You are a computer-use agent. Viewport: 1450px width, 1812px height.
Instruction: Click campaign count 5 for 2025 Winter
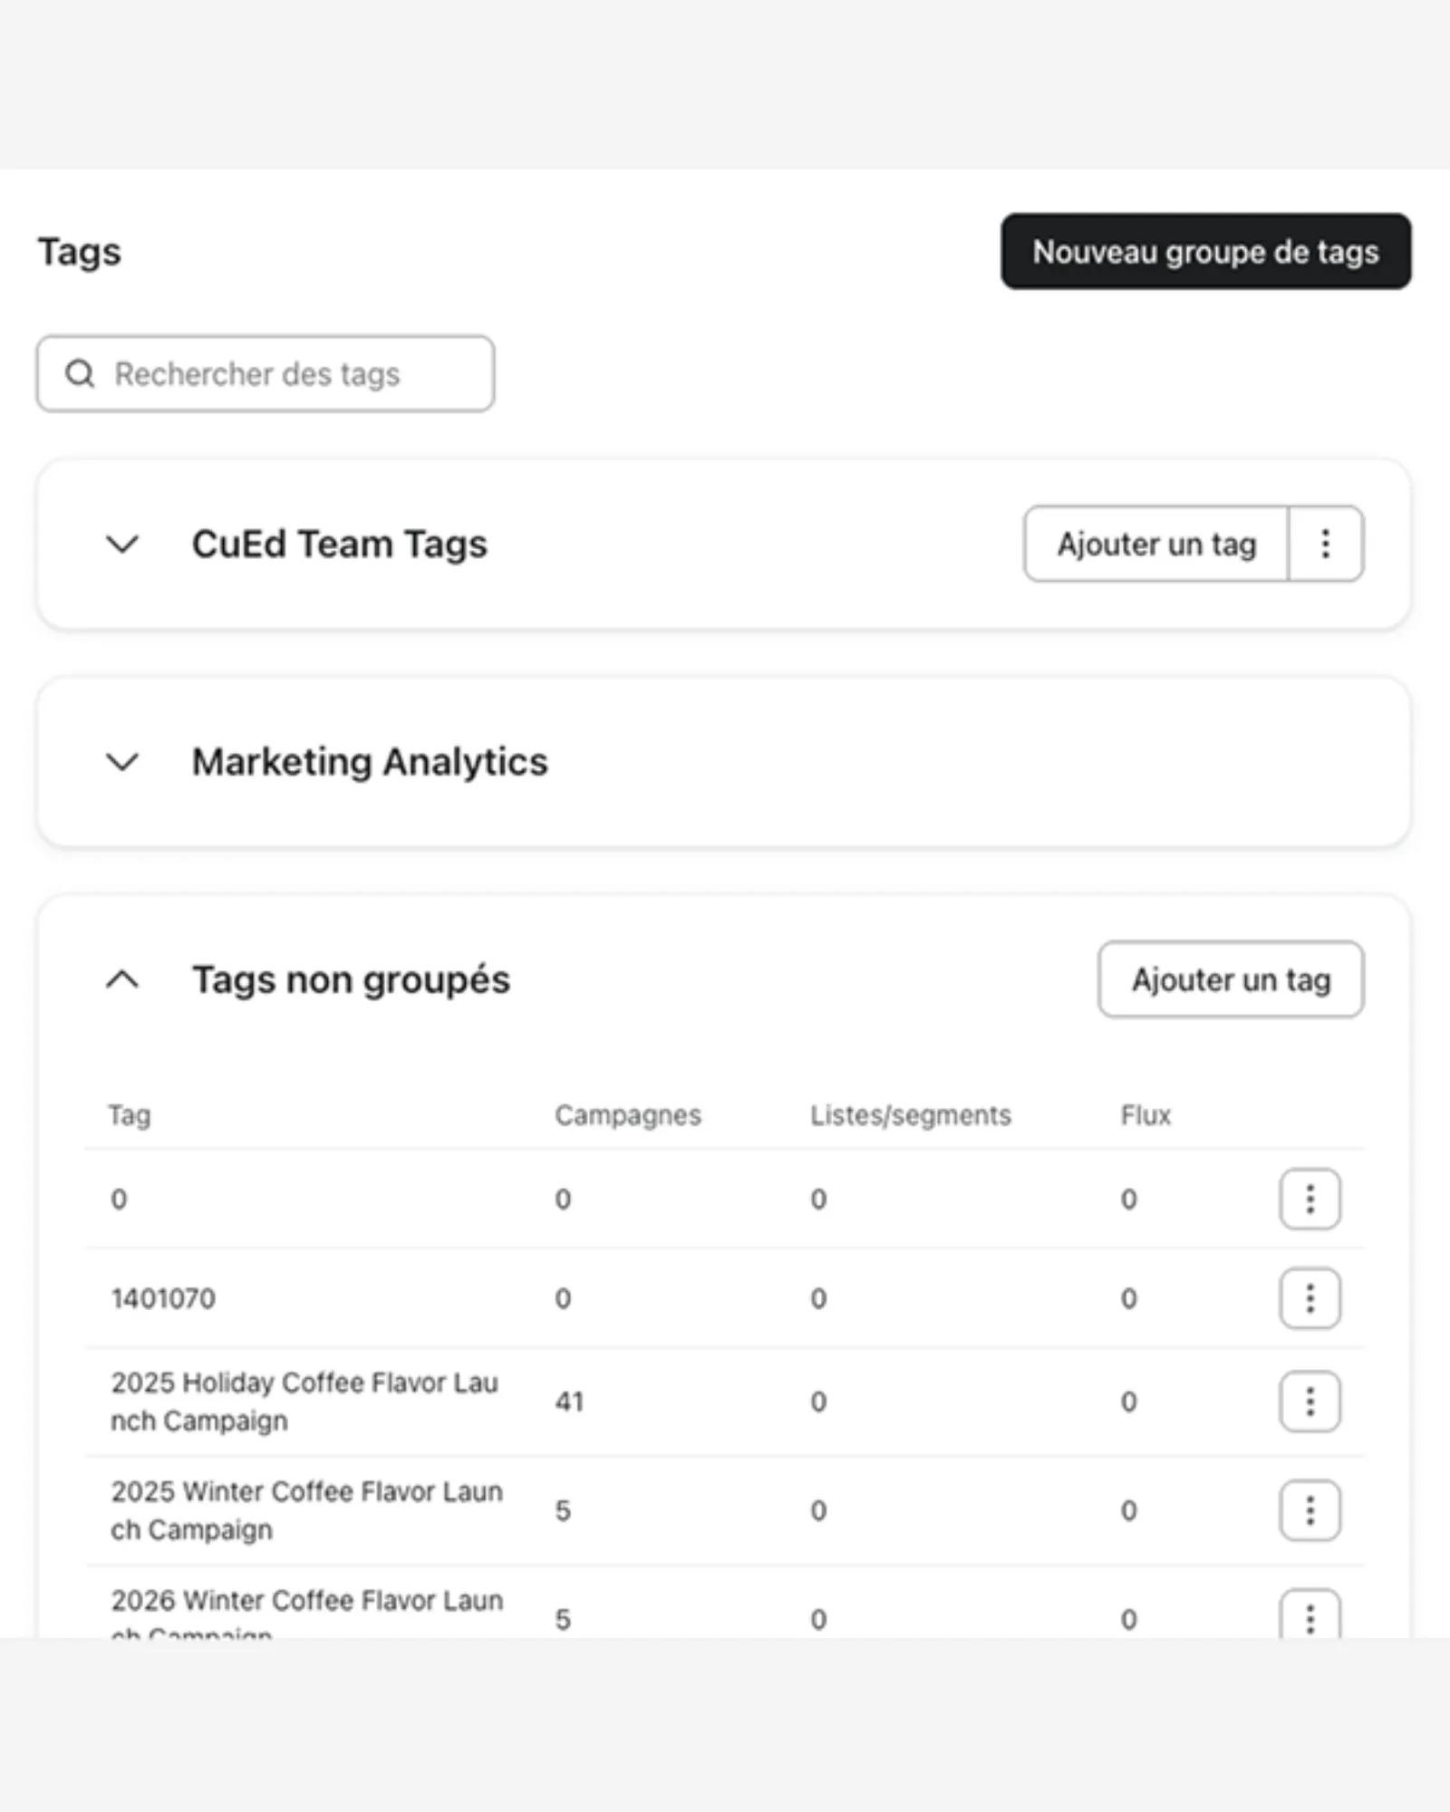point(563,1510)
